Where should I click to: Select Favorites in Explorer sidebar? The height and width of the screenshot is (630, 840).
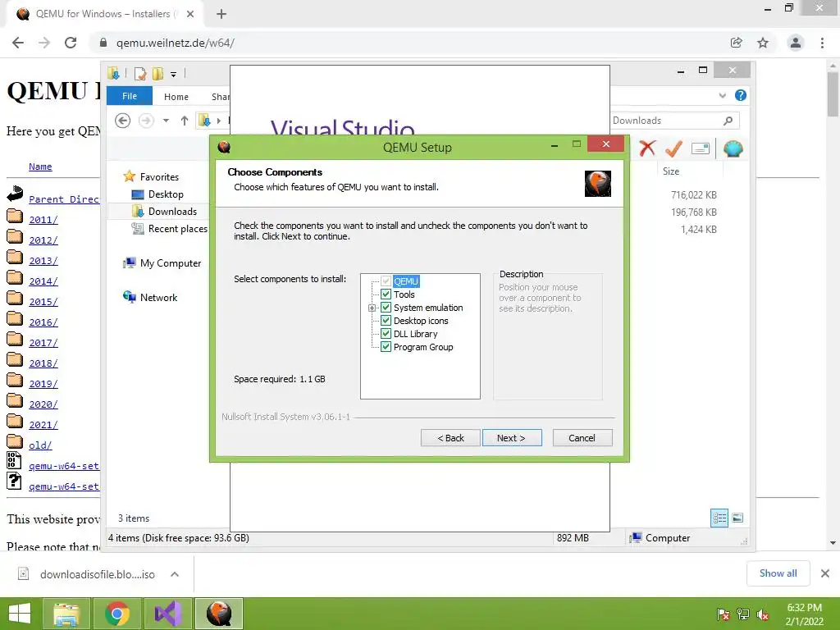(x=159, y=177)
